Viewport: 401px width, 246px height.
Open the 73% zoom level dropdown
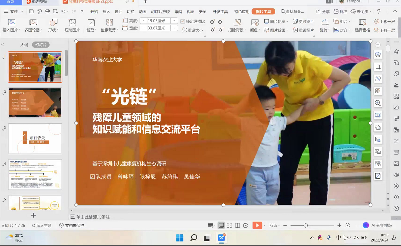click(274, 225)
